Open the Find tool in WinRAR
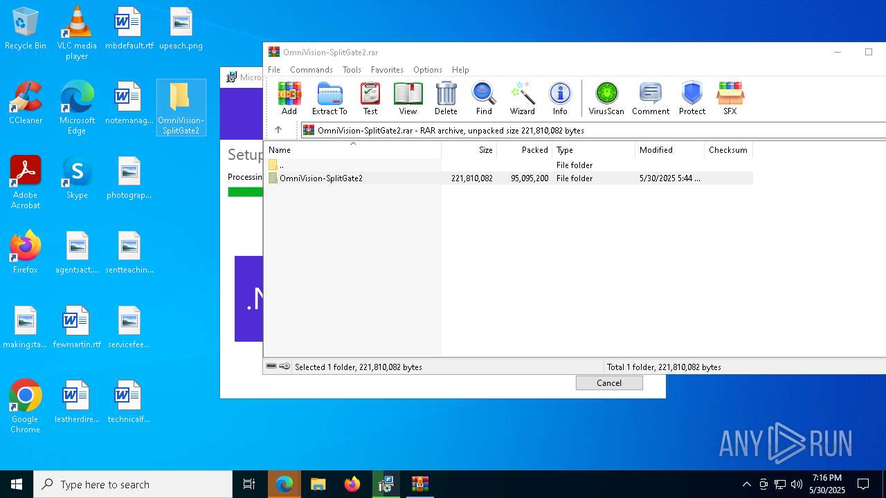Viewport: 886px width, 498px height. point(484,98)
